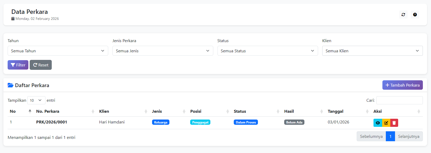Image resolution: width=431 pixels, height=153 pixels.
Task: Go to previous page with Sebelumnya
Action: click(x=371, y=136)
